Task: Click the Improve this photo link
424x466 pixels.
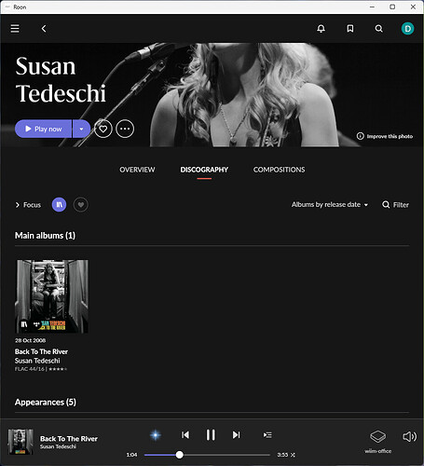Action: tap(385, 136)
